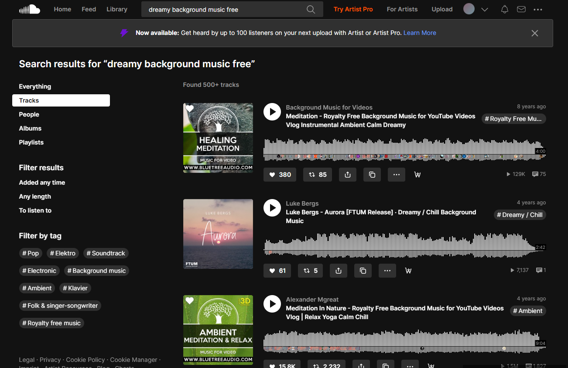Copy link of Healing Meditation track
568x368 pixels.
click(372, 175)
